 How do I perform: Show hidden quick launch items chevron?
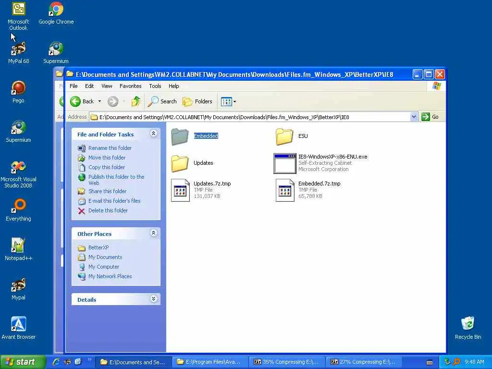(x=90, y=359)
